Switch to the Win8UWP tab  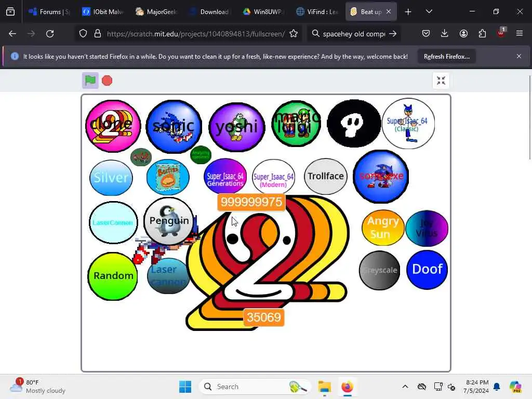[x=263, y=11]
